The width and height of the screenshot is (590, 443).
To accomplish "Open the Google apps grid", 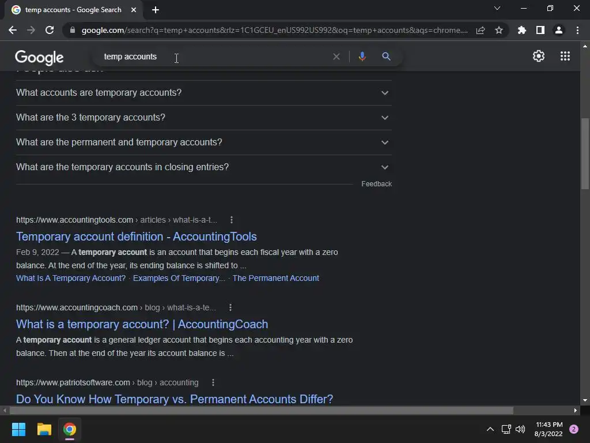I will [565, 56].
